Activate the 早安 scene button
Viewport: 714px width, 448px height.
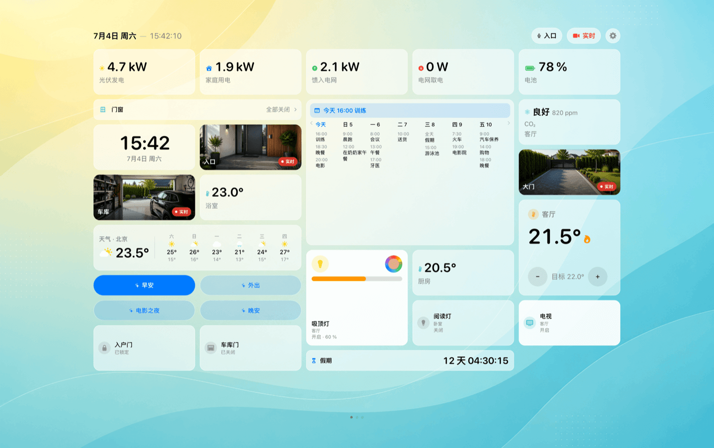pos(144,285)
